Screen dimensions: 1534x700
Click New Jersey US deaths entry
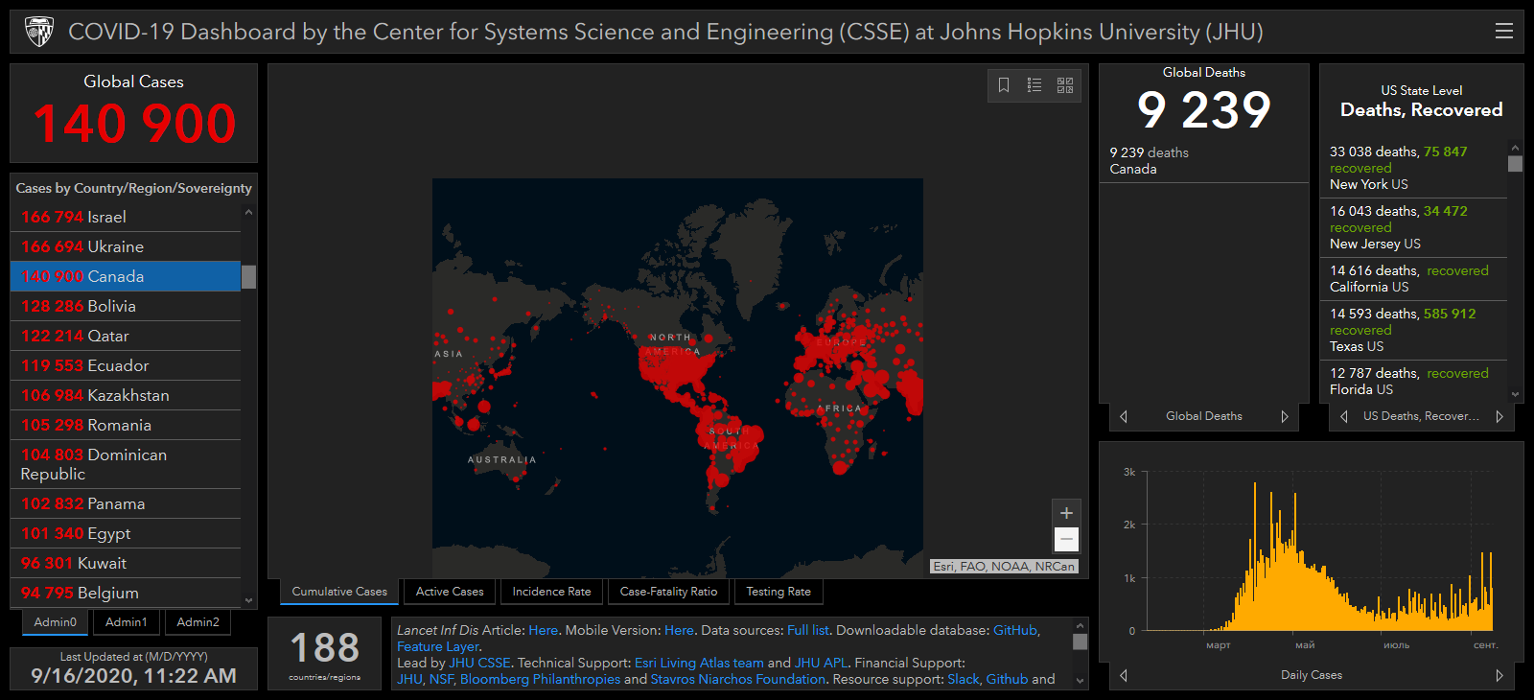tap(1414, 227)
